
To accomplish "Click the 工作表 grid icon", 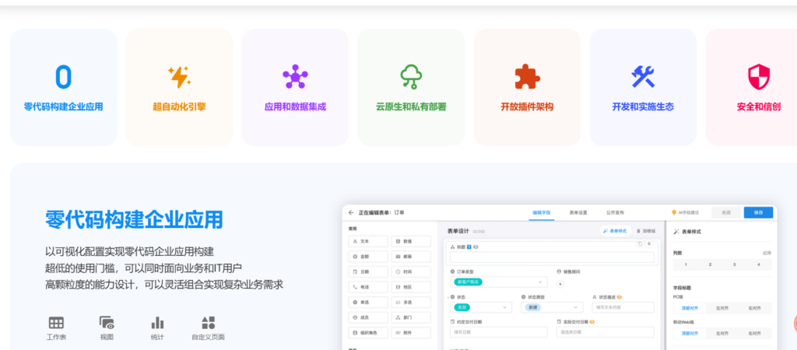I will tap(56, 323).
